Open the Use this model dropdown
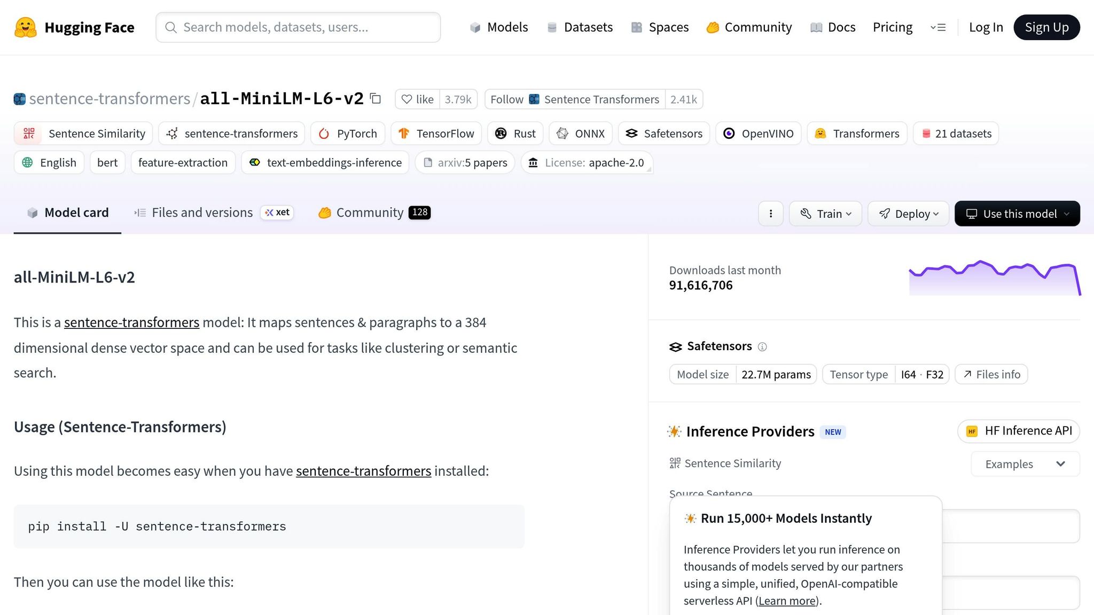Viewport: 1094px width, 615px height. [1017, 214]
